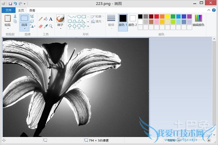Open the 填充 (Fill) dropdown

tap(97, 21)
